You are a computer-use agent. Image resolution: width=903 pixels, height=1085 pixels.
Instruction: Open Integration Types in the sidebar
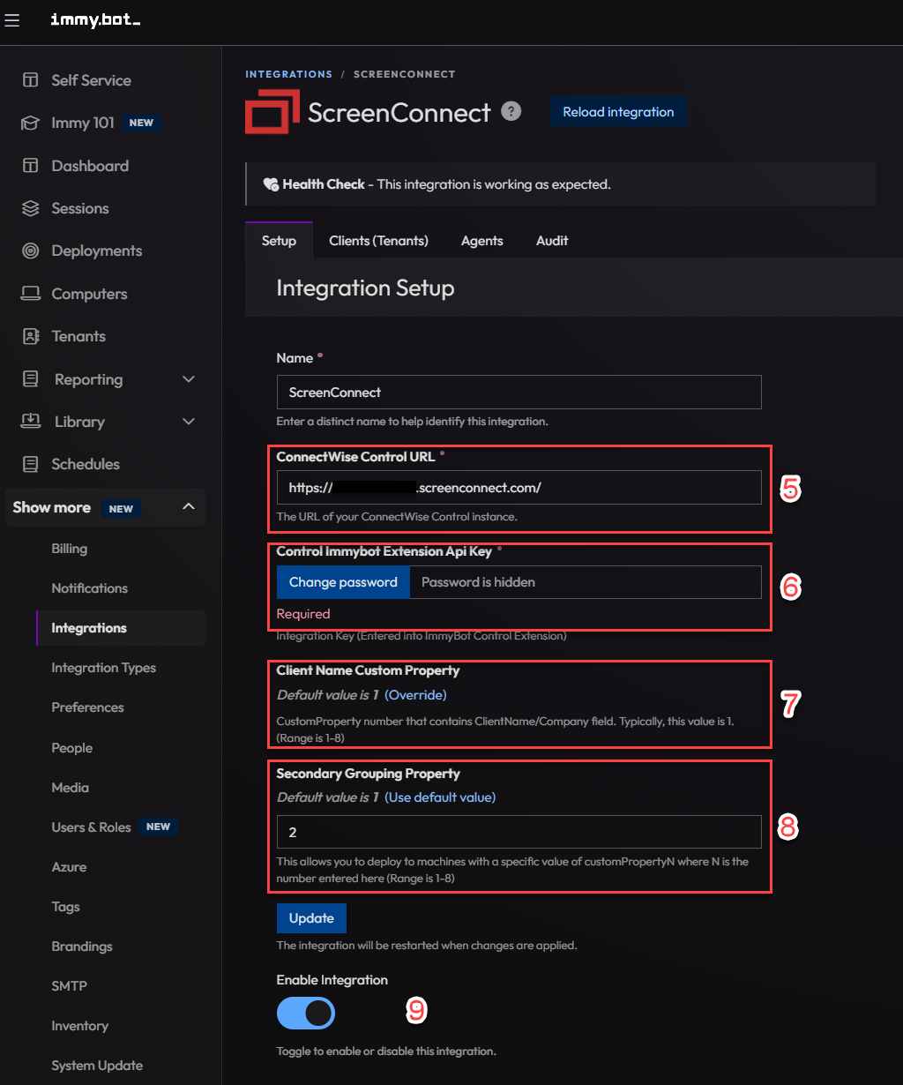pyautogui.click(x=103, y=668)
